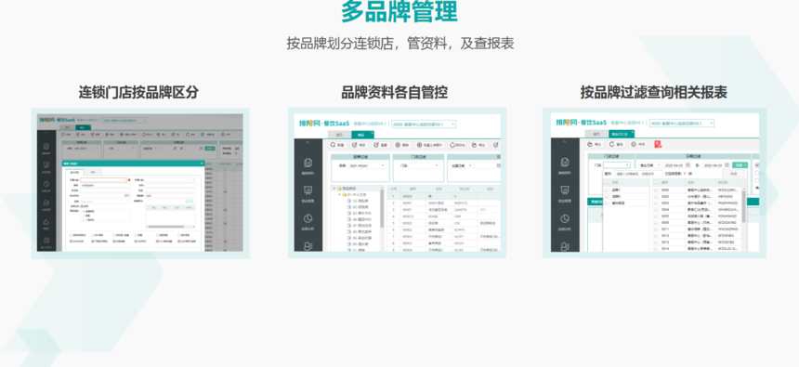This screenshot has width=799, height=367.
Task: Open 门店 dropdown in 按品牌过滤 screenshot
Action: point(617,165)
